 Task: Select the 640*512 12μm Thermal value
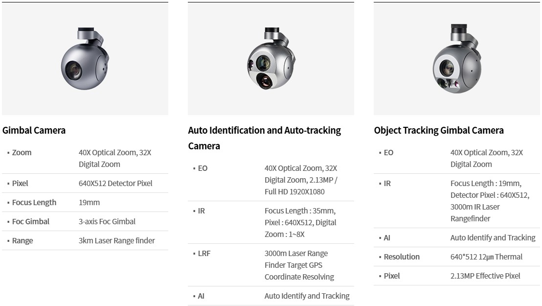point(486,257)
